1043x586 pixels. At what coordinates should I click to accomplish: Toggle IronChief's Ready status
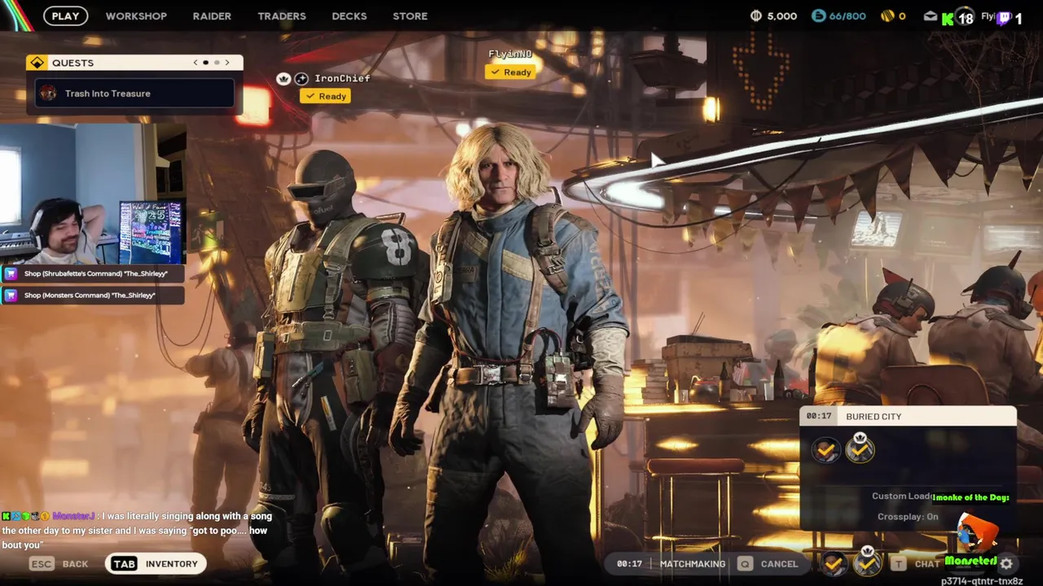(326, 96)
